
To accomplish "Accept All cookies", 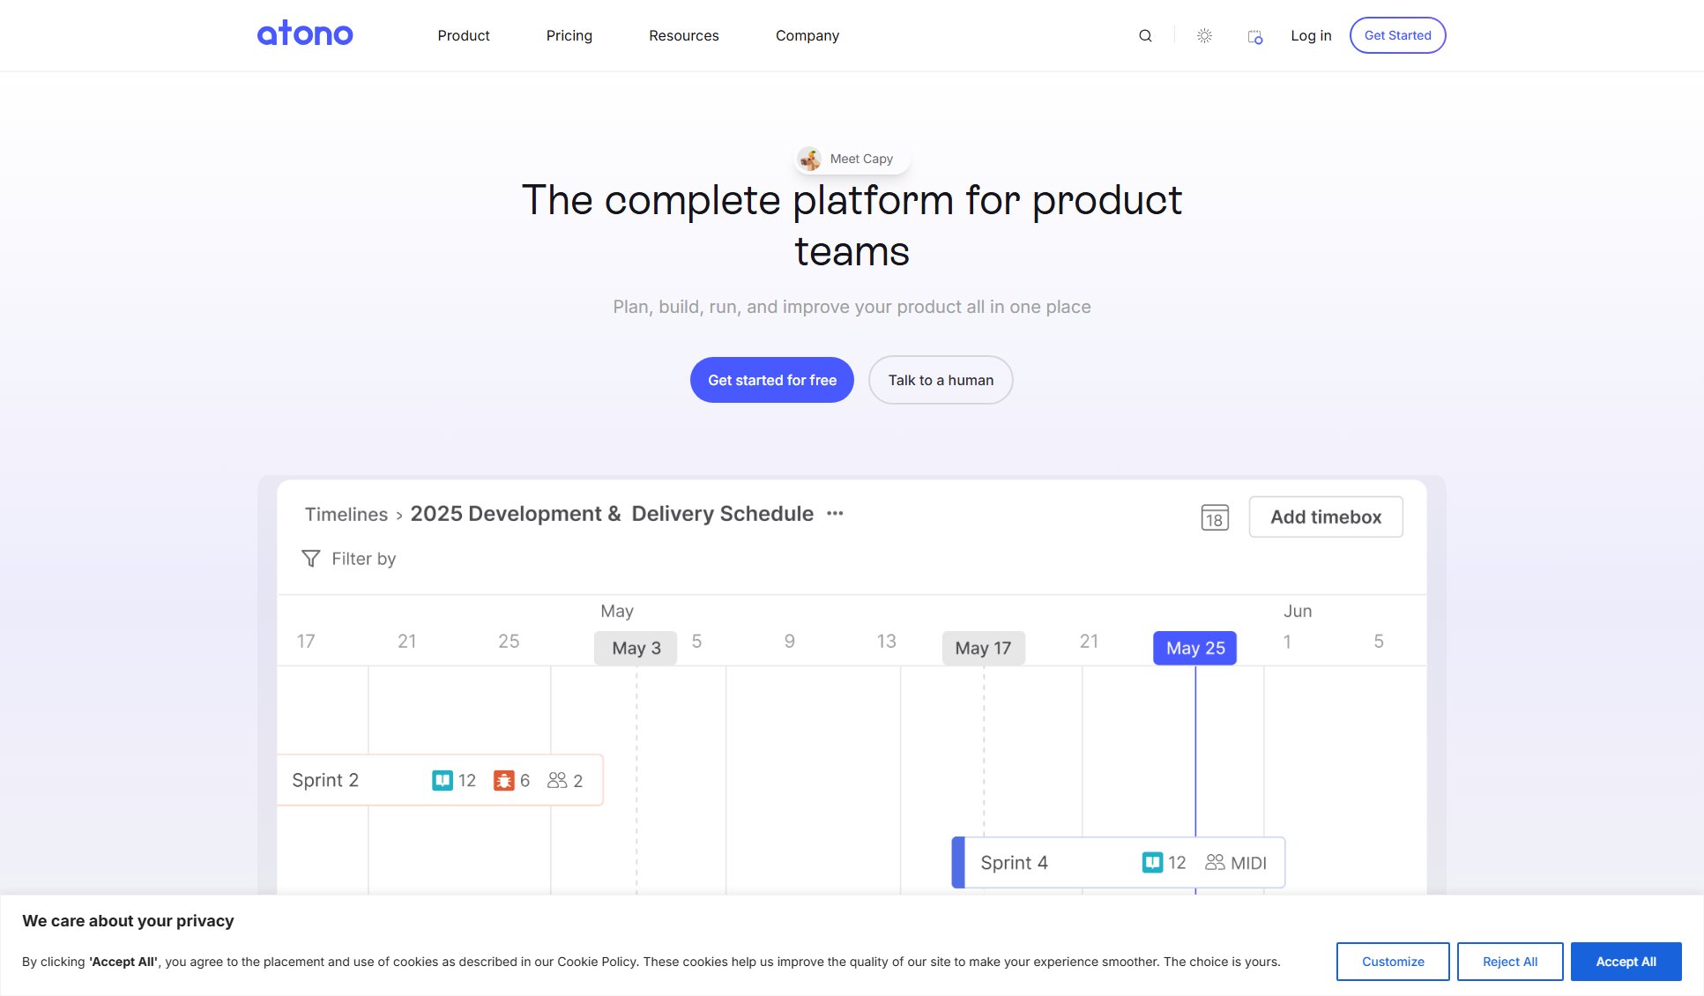I will [1626, 962].
